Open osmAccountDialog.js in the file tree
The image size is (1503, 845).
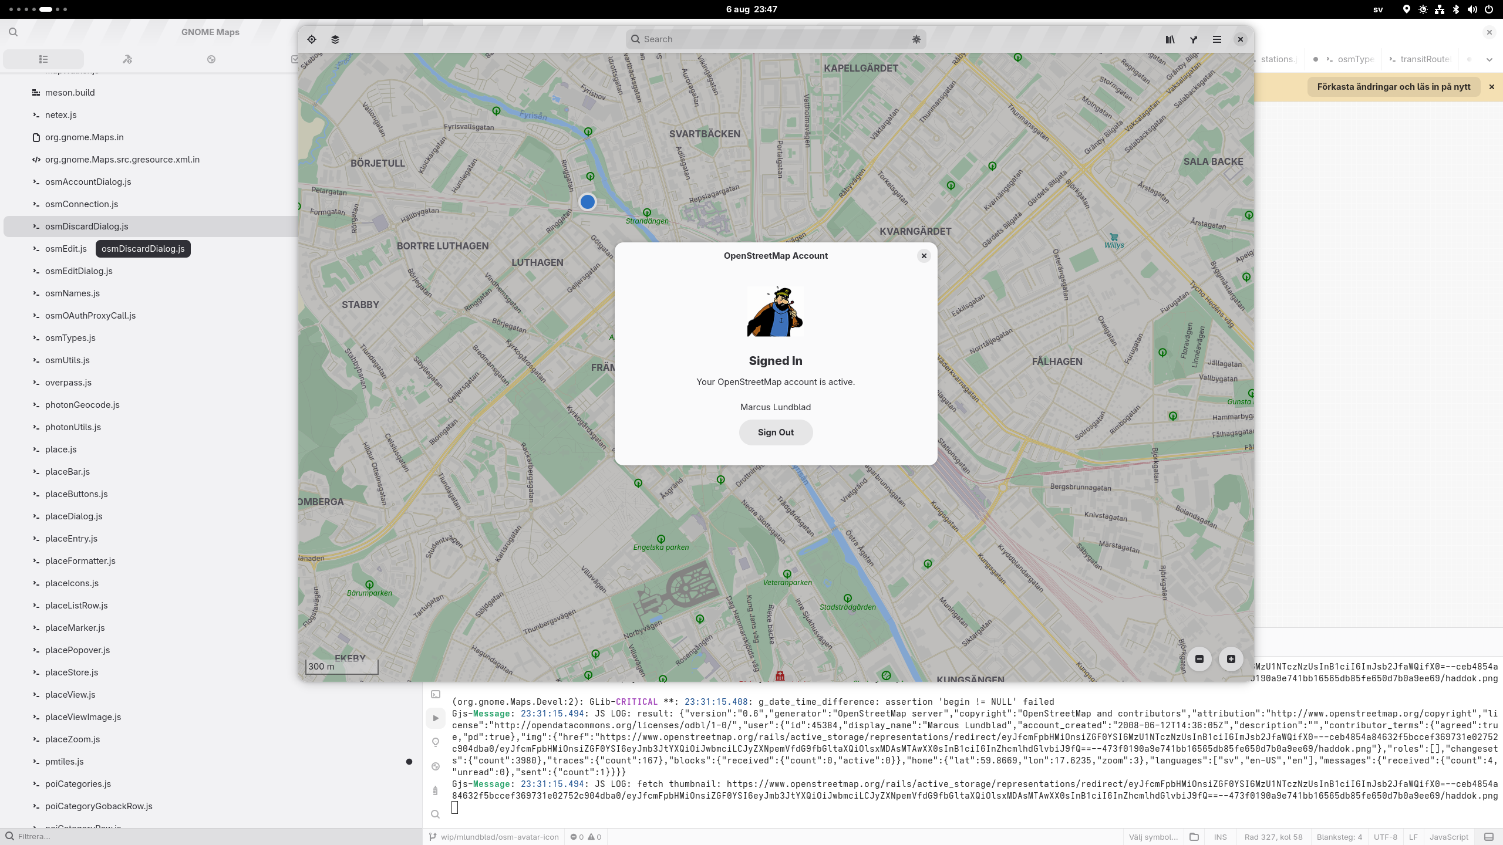pos(88,182)
